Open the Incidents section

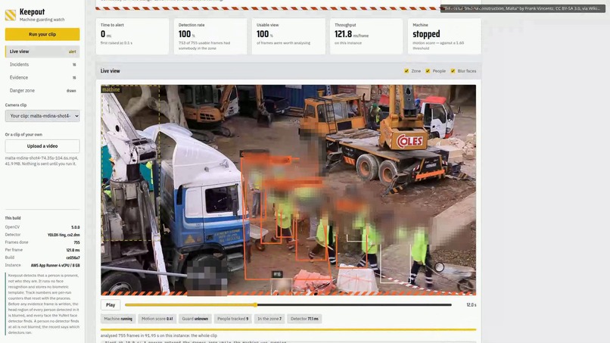pyautogui.click(x=42, y=64)
